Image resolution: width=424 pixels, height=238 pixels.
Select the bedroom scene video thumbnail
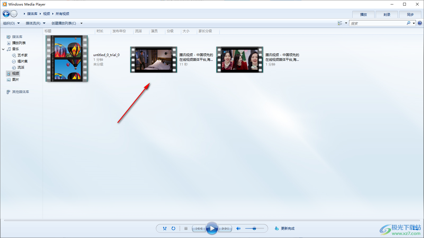(153, 60)
